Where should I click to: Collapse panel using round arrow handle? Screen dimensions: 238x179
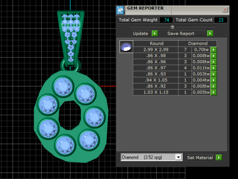point(173,27)
